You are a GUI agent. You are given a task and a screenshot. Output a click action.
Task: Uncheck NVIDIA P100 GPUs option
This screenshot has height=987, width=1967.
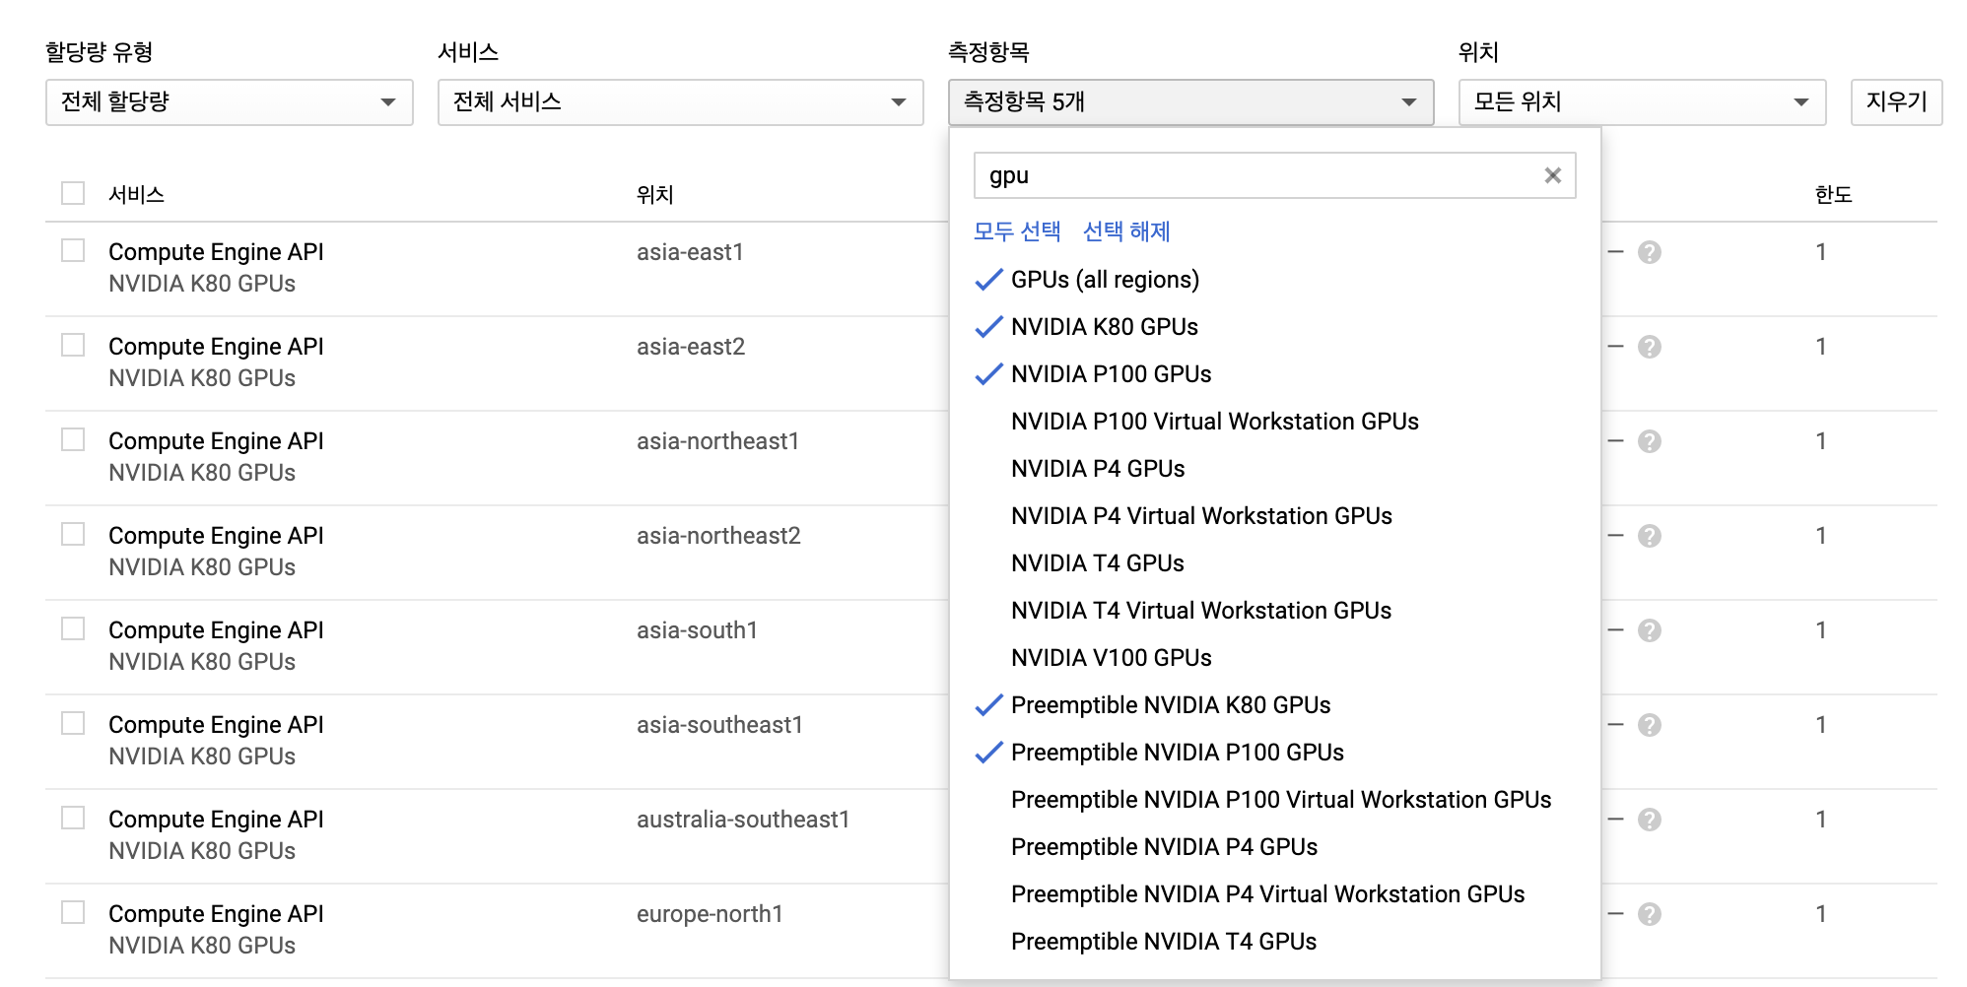(x=1274, y=374)
